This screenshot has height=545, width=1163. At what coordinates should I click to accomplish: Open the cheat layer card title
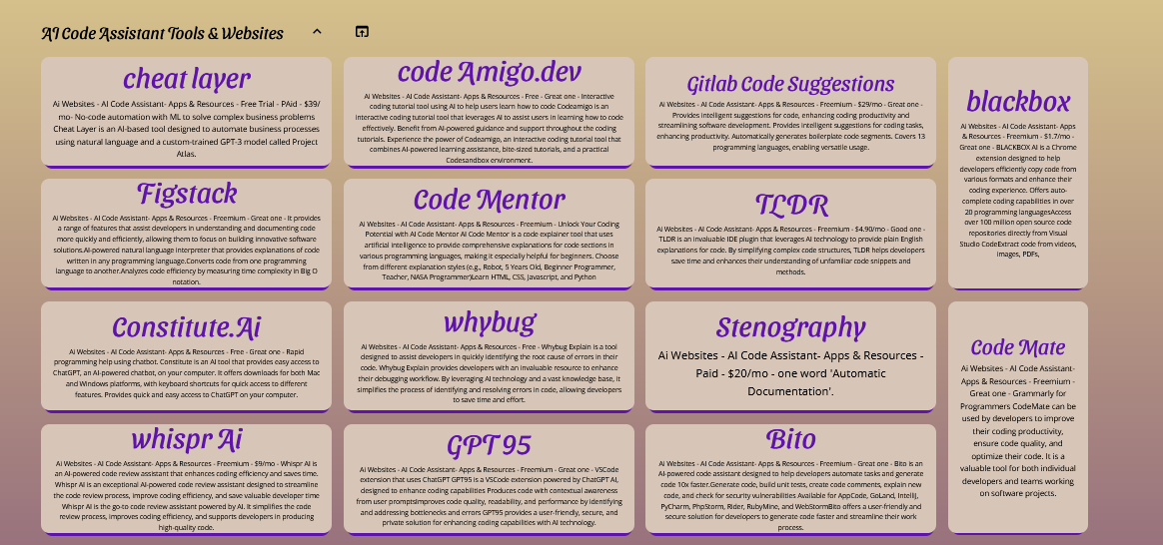pyautogui.click(x=186, y=79)
